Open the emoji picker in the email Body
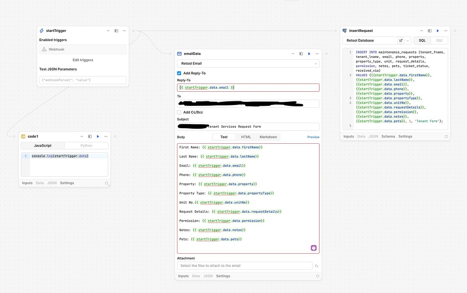467x293 pixels. pos(314,247)
